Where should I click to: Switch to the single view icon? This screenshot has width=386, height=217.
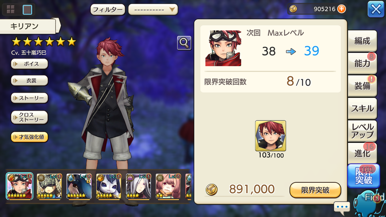click(x=27, y=10)
